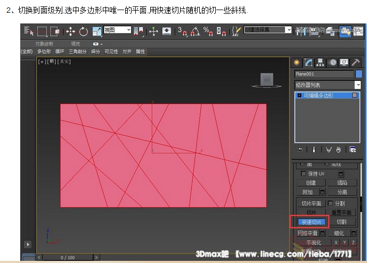Activate the Select and Rotate tool
This screenshot has height=263, width=367.
[83, 31]
